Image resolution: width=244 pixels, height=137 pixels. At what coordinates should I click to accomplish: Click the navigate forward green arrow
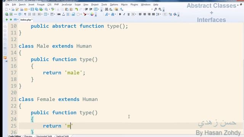(11, 19)
